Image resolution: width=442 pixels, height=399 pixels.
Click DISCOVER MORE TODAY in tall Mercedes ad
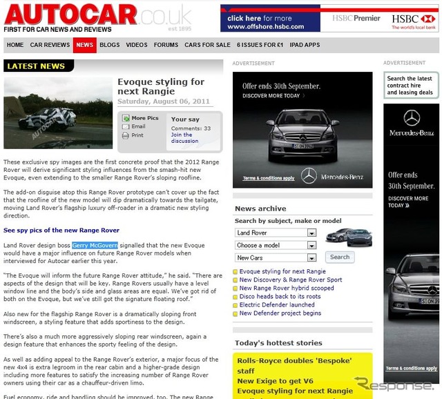click(x=408, y=202)
